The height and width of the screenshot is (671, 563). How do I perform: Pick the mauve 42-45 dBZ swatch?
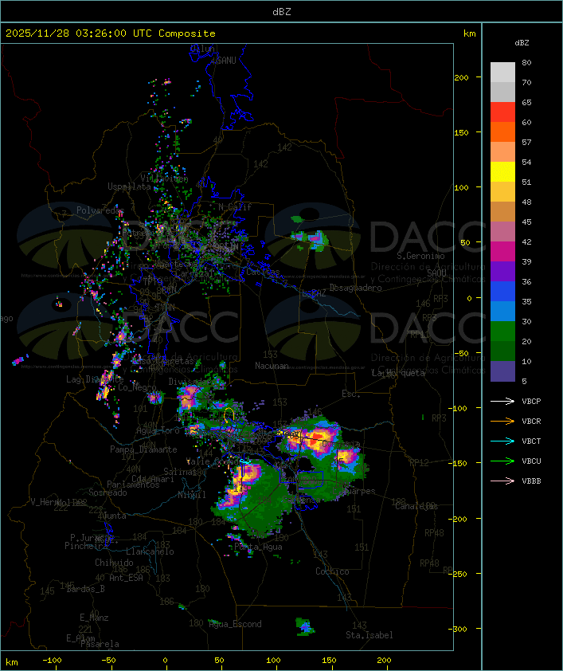(502, 232)
